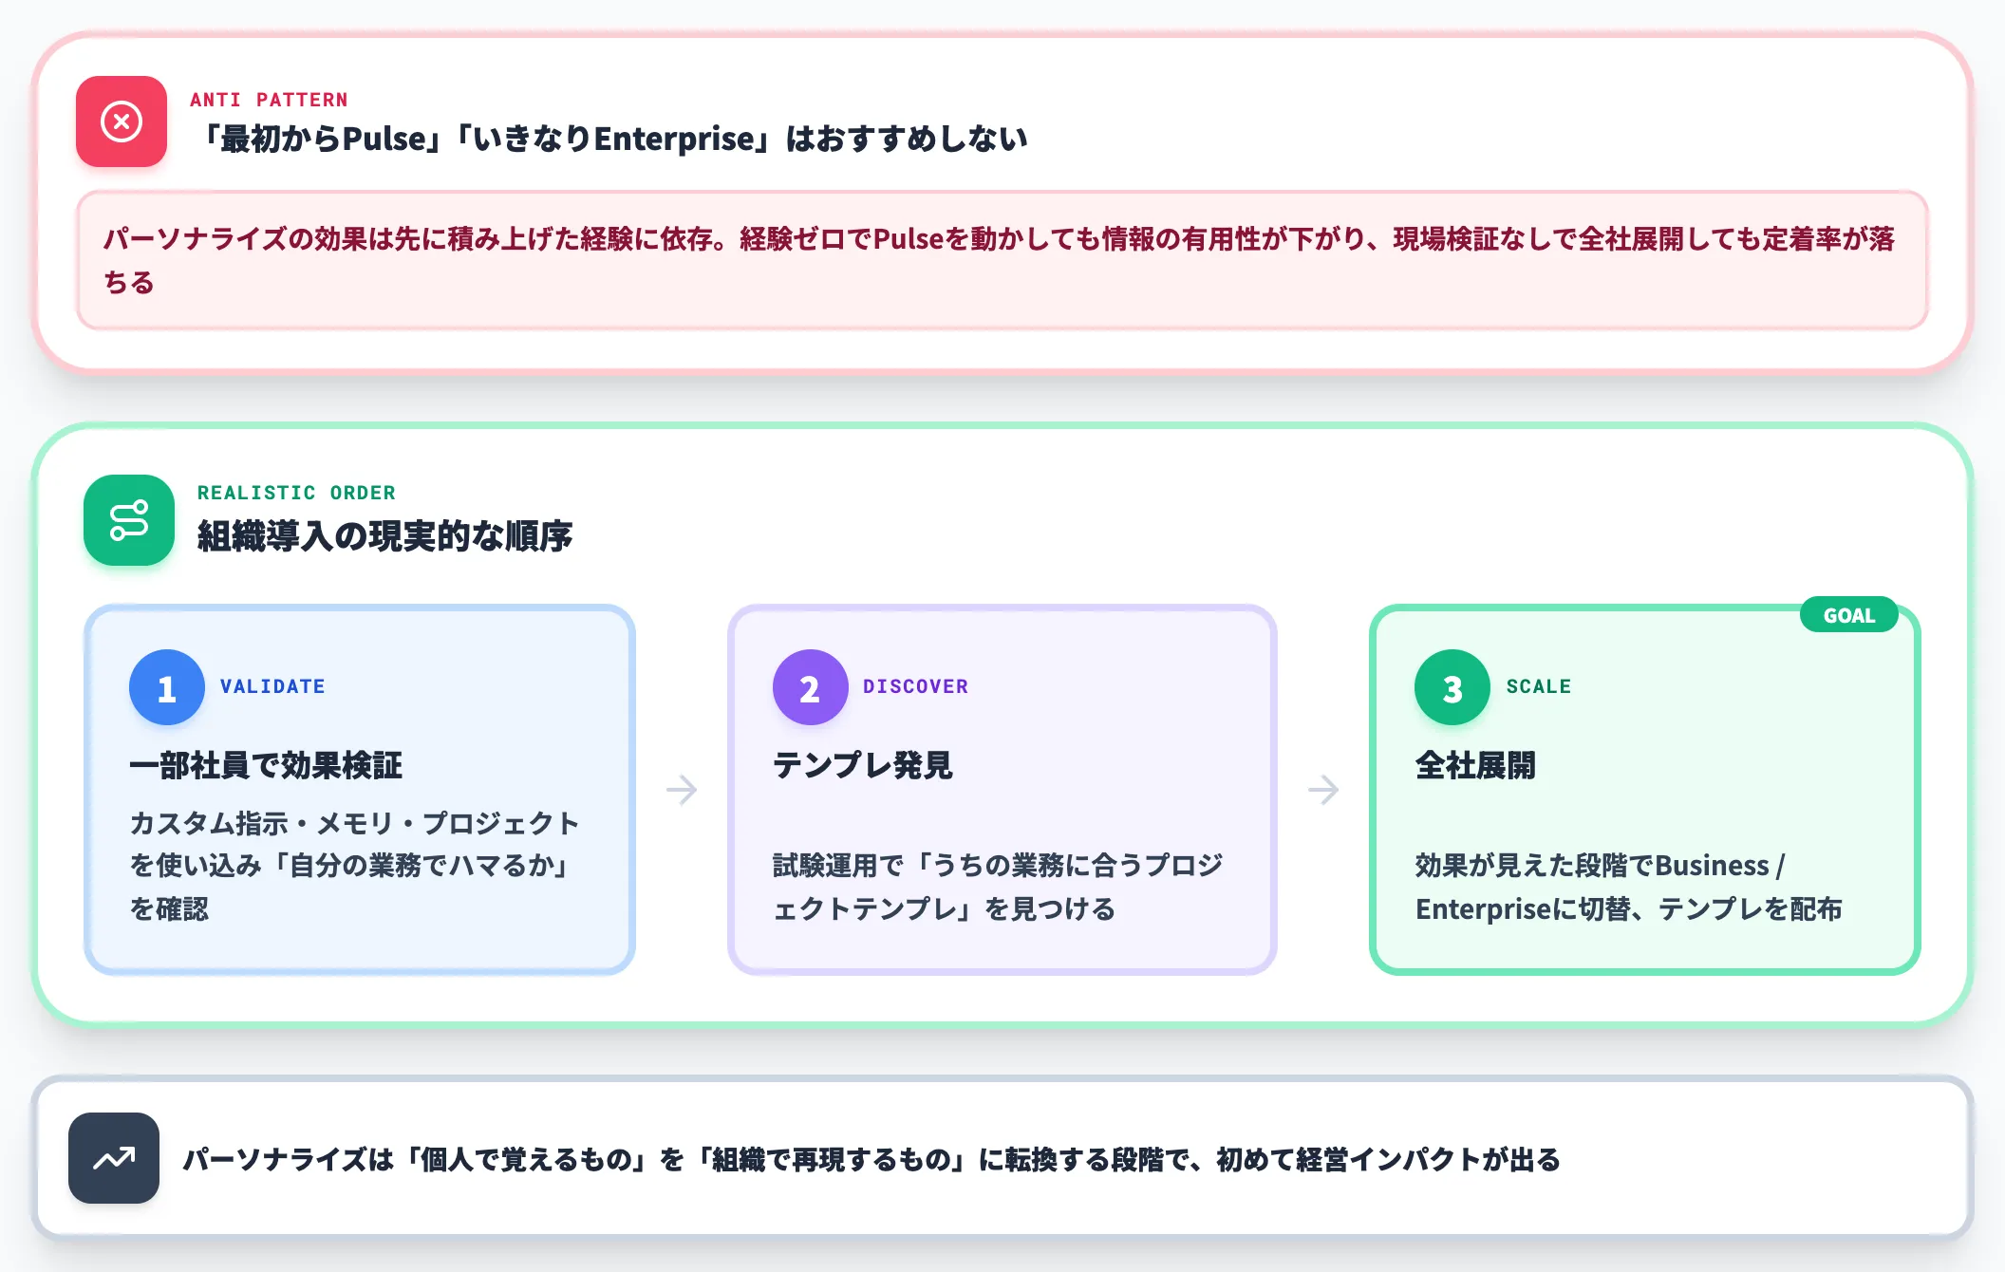Click the GOAL badge on Scale card

tap(1849, 615)
